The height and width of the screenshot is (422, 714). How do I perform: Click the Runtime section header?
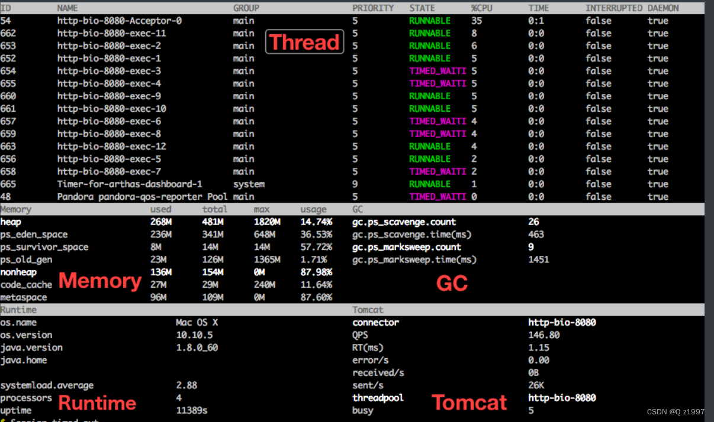(18, 310)
